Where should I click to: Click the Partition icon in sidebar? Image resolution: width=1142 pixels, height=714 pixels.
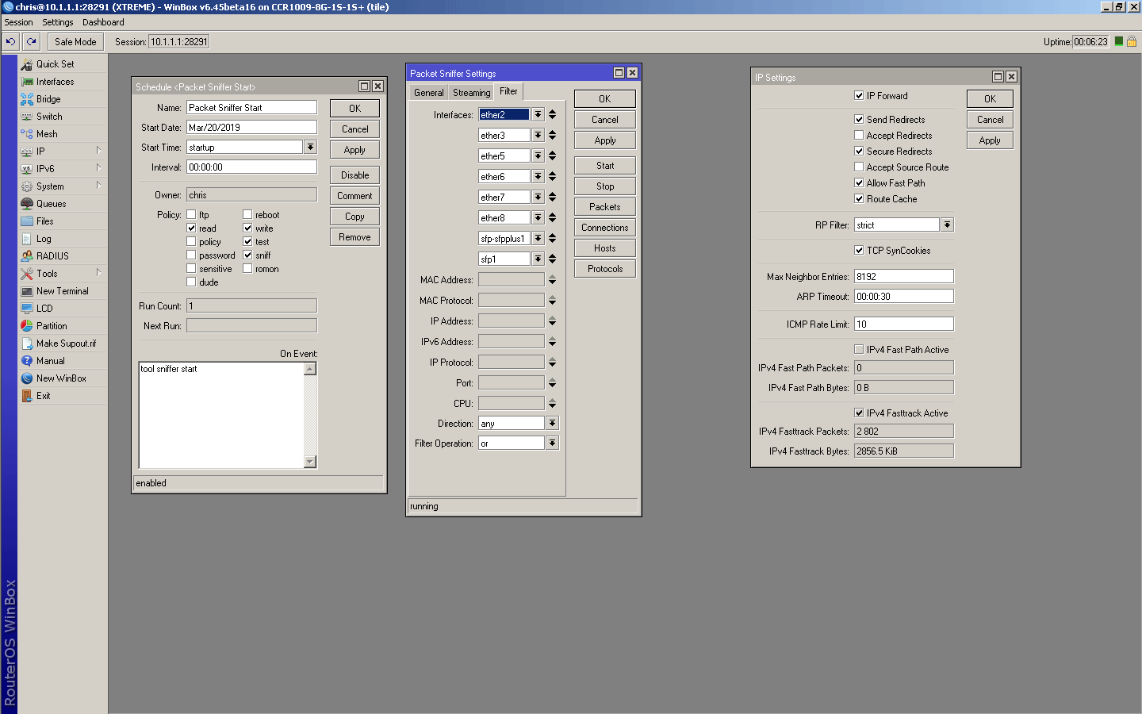pyautogui.click(x=27, y=326)
